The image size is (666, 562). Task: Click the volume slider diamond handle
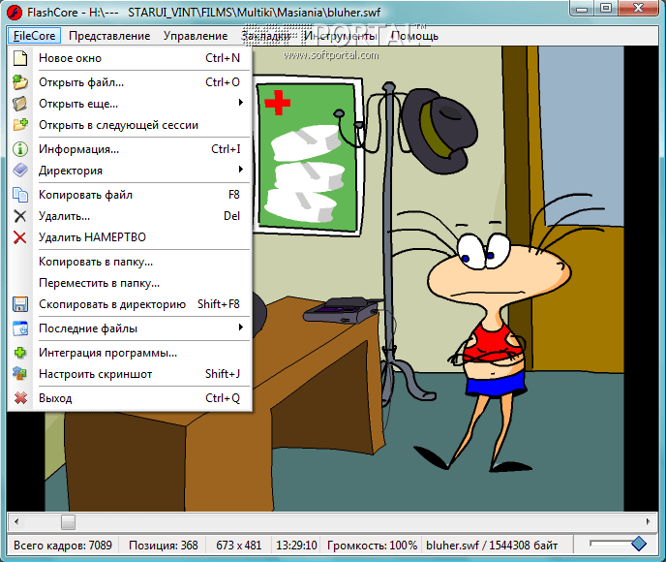[638, 544]
